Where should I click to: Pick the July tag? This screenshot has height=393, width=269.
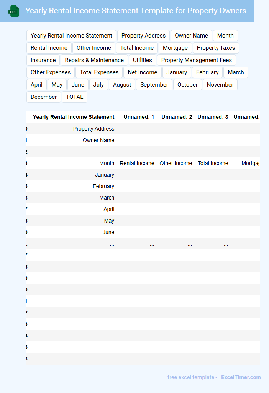[x=98, y=85]
